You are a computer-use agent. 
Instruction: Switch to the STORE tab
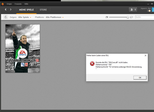[43, 10]
